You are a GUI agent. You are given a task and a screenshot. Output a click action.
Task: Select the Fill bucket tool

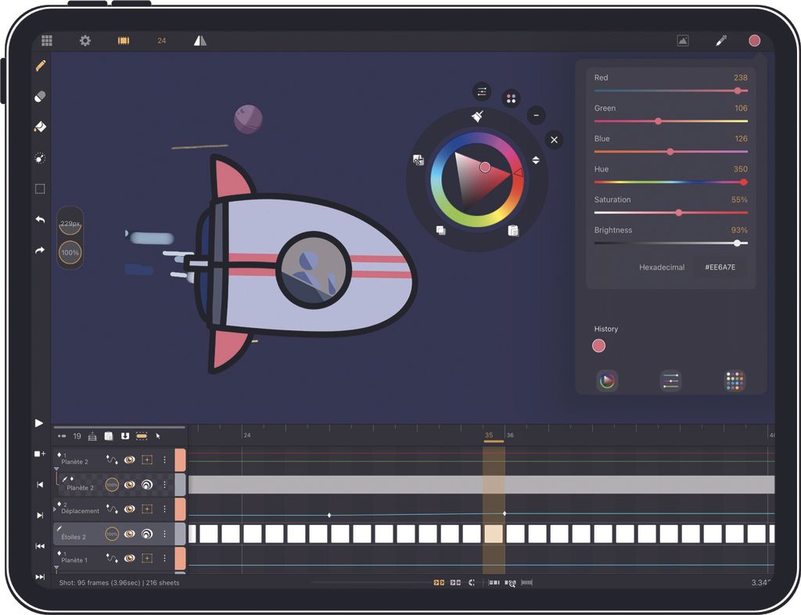click(40, 127)
